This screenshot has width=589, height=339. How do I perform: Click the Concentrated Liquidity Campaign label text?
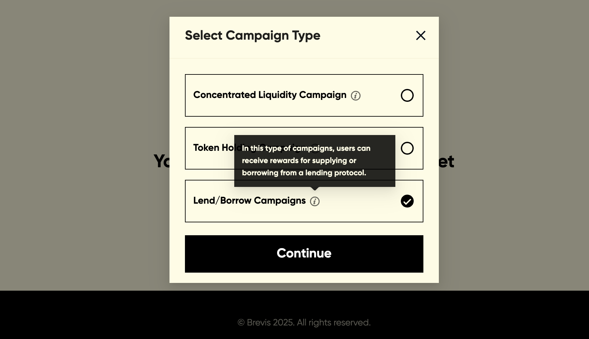(270, 95)
